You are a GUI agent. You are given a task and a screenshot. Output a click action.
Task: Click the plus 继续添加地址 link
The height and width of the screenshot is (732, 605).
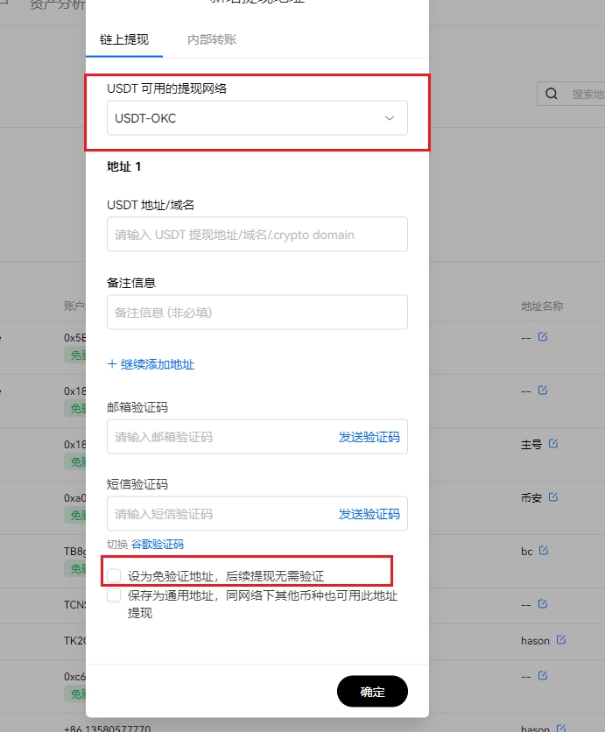pos(151,364)
